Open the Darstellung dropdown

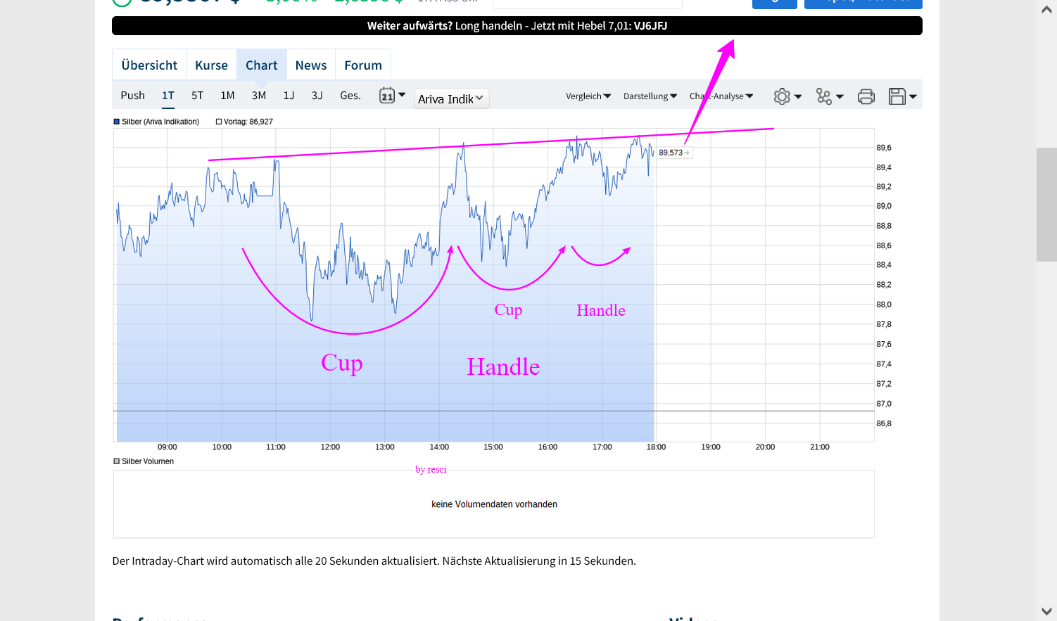click(650, 96)
